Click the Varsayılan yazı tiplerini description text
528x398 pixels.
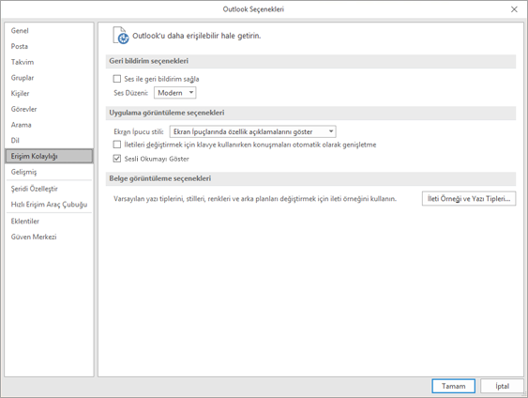[x=255, y=199]
